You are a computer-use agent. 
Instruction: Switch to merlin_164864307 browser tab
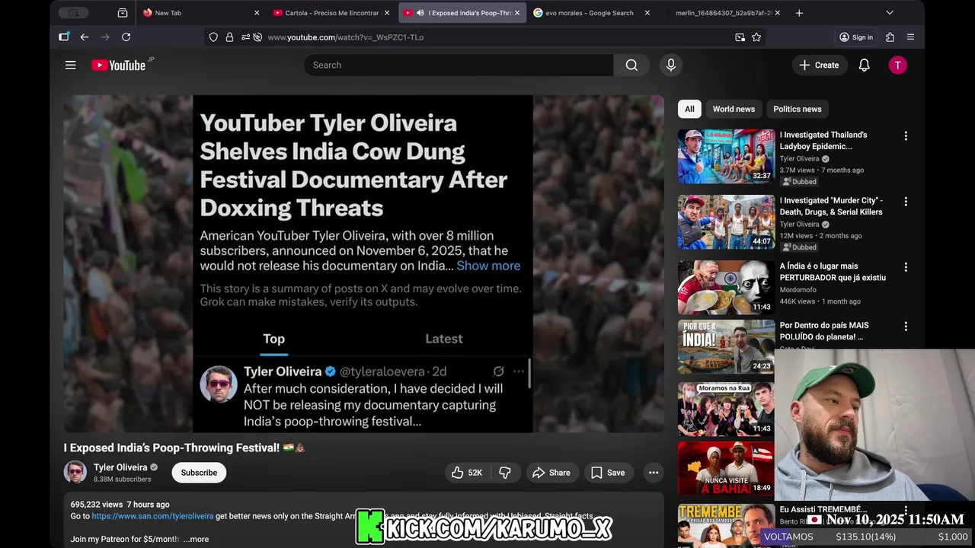pos(722,13)
